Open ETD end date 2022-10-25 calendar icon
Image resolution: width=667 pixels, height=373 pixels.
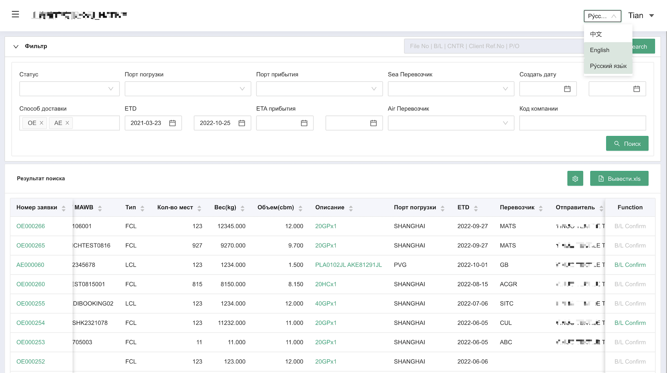[x=242, y=123]
